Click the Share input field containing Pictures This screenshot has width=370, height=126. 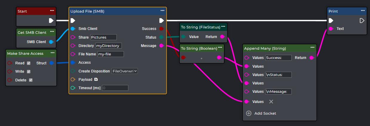coord(103,37)
